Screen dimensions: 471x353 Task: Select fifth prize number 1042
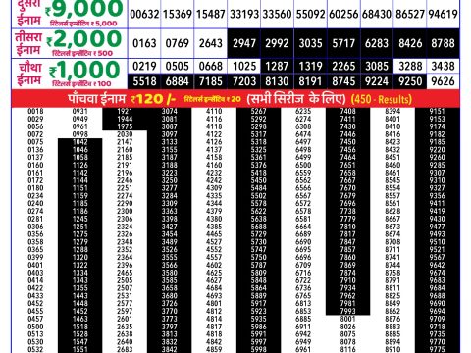tap(80, 142)
